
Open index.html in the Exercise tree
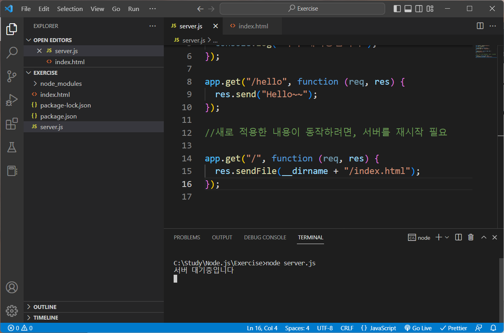click(x=94, y=94)
